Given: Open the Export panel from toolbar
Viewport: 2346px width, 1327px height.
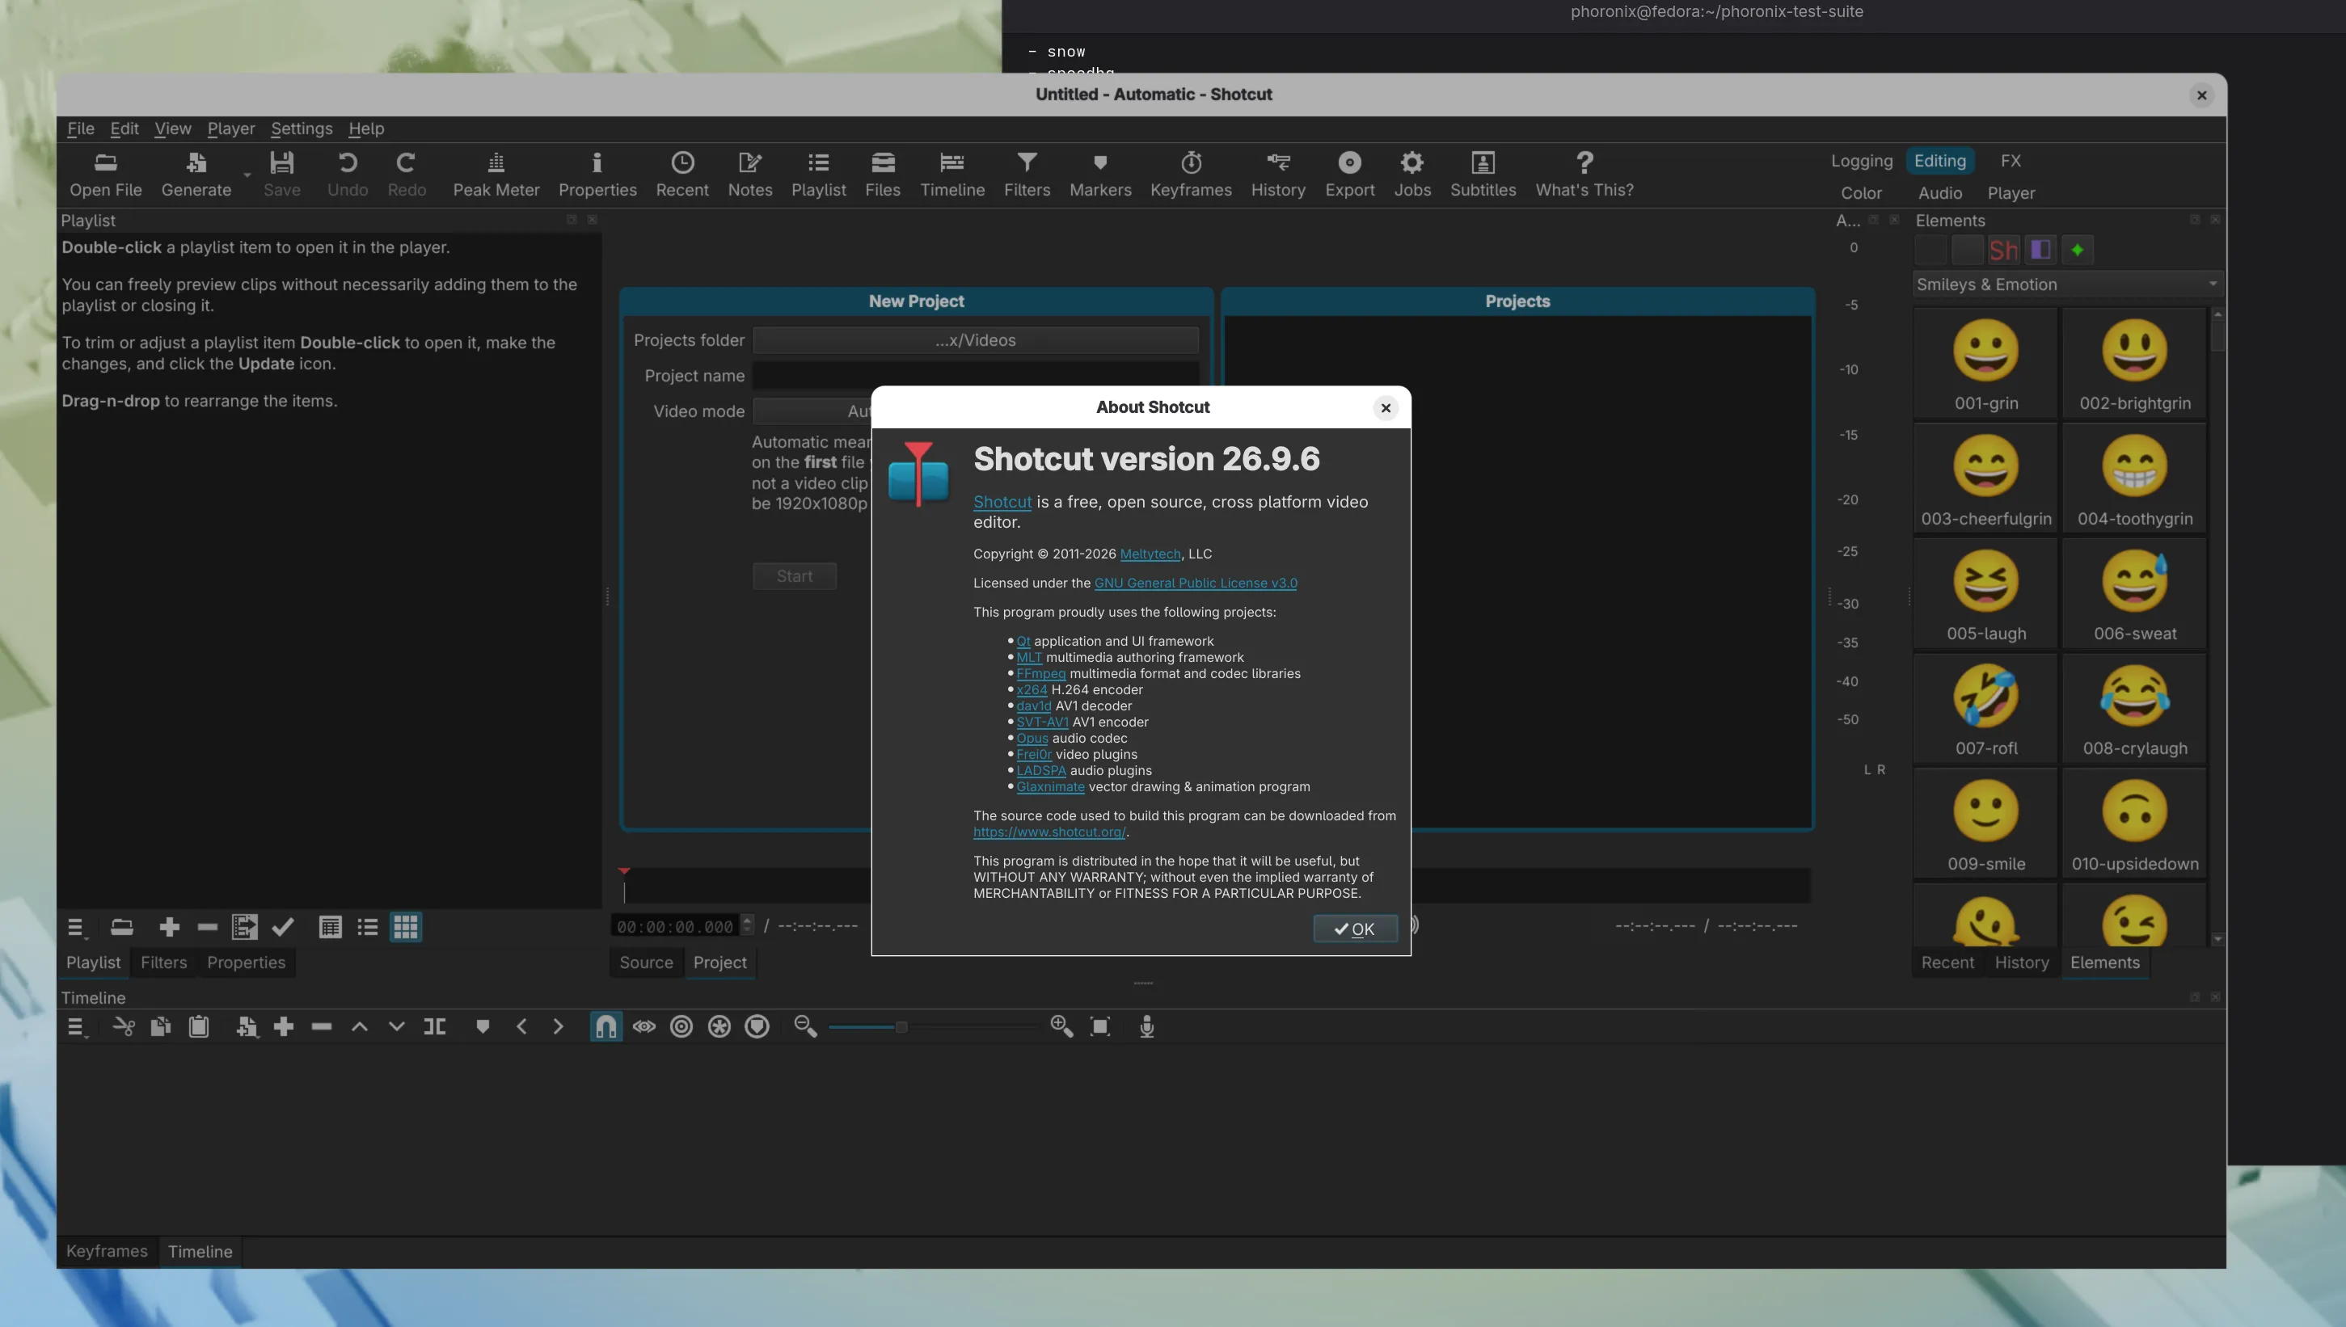Looking at the screenshot, I should (x=1349, y=174).
